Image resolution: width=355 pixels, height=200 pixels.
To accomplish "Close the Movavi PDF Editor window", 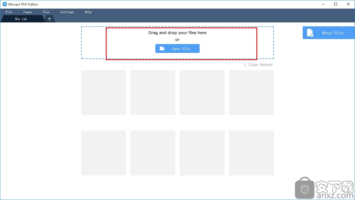I will pyautogui.click(x=348, y=4).
